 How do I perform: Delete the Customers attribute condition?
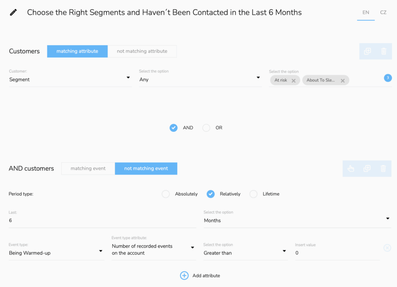pos(383,51)
